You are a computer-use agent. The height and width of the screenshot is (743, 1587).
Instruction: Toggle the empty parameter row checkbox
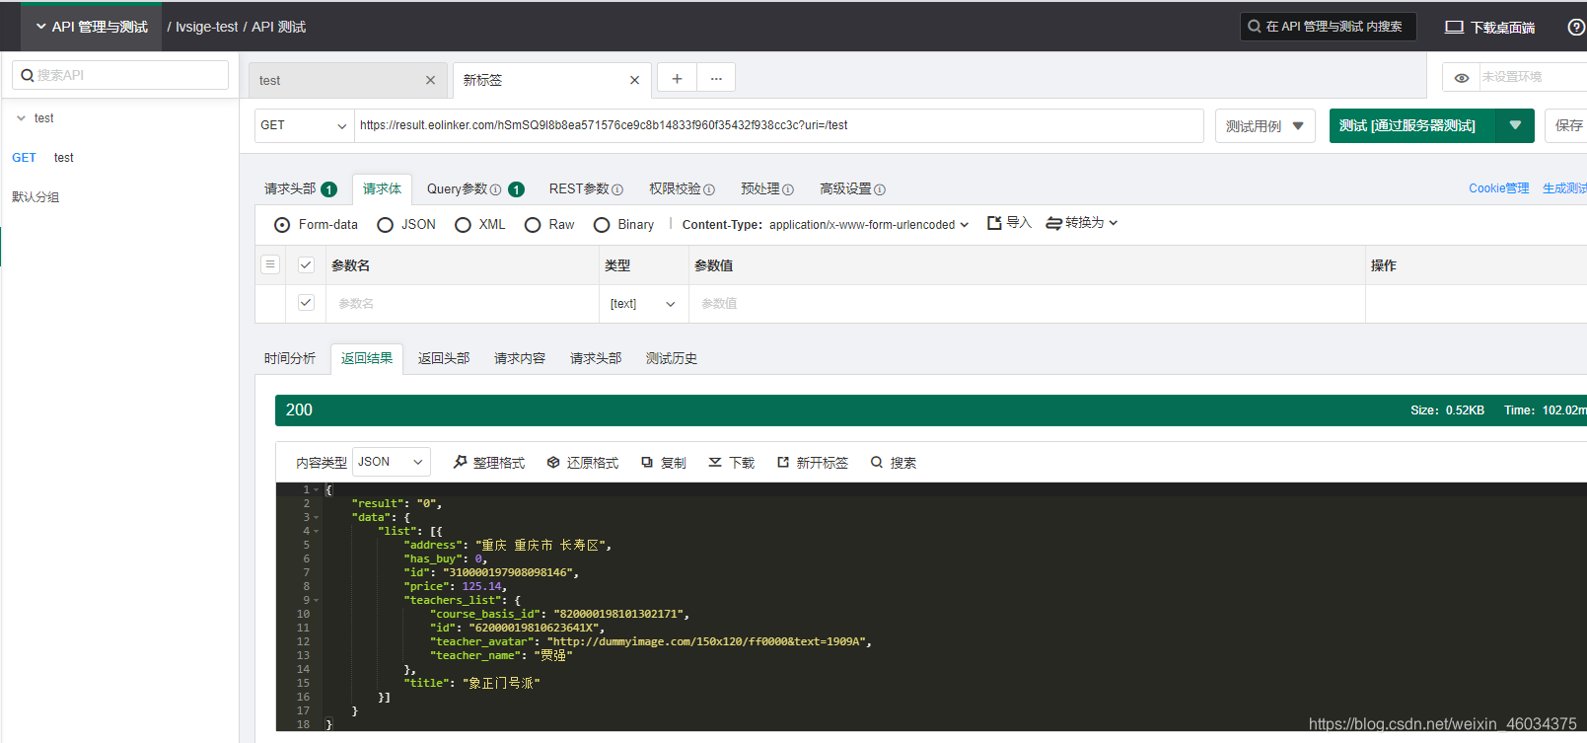tap(306, 303)
